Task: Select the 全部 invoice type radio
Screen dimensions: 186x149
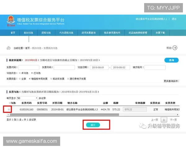Action: pos(20,79)
